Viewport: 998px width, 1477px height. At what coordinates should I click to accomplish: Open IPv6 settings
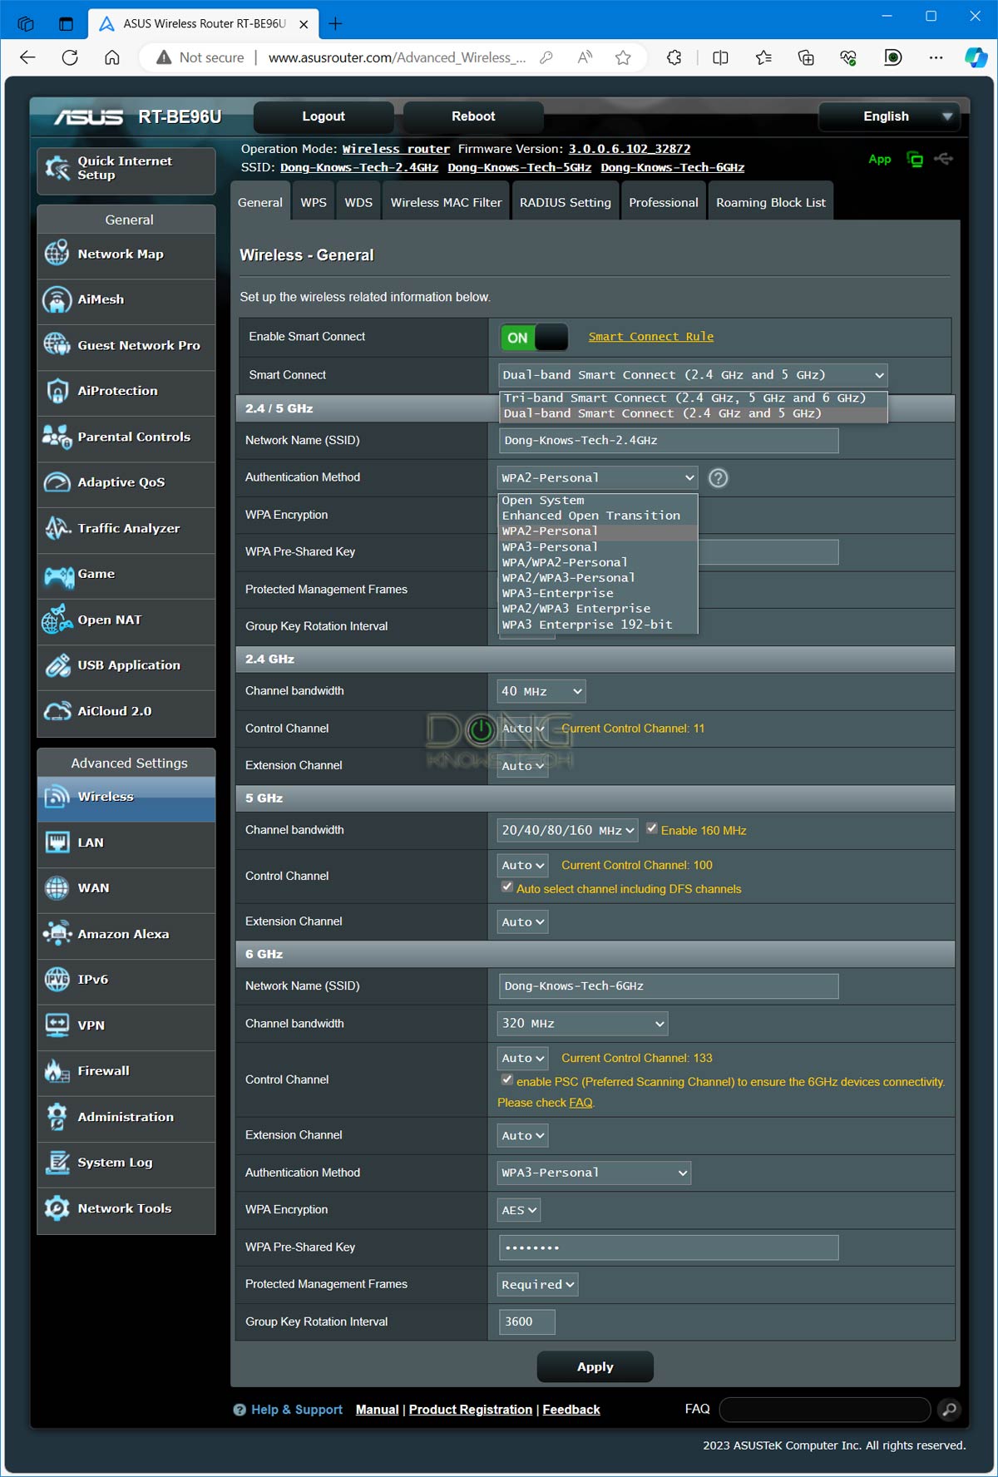coord(126,981)
